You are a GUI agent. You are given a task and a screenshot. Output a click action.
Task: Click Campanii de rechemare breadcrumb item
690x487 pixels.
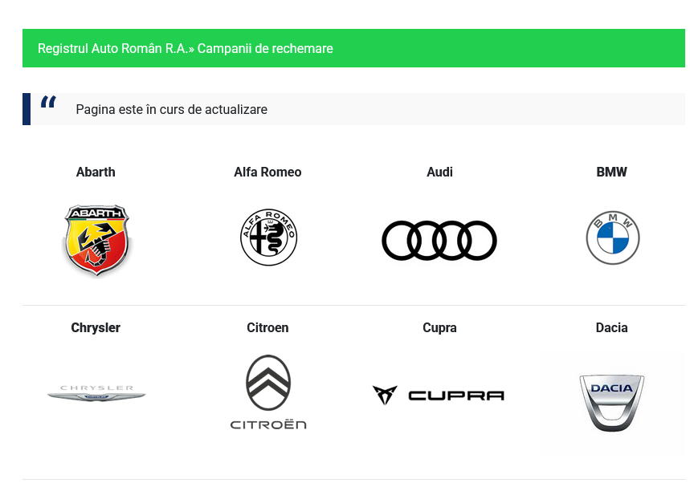tap(265, 48)
